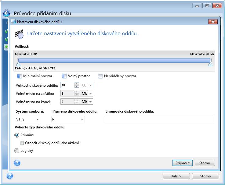Click the text Minimálně 3 MB
225x185 pixels.
pyautogui.click(x=26, y=54)
